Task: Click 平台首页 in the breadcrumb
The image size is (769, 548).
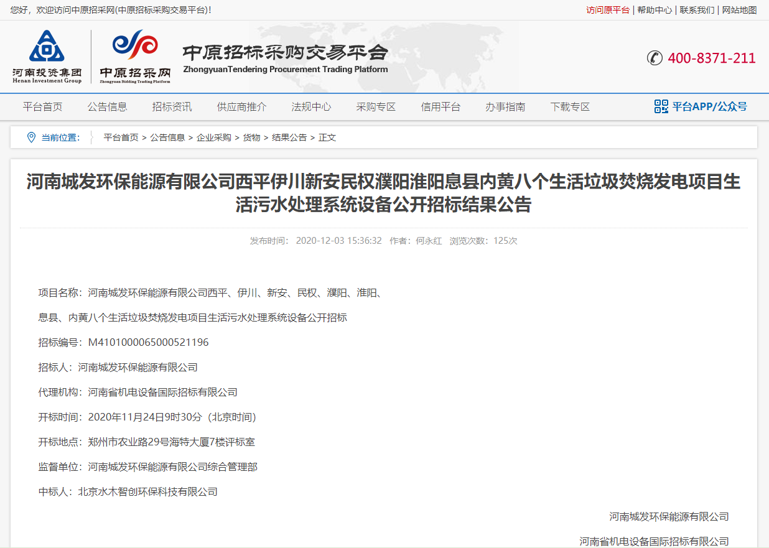Action: [121, 137]
